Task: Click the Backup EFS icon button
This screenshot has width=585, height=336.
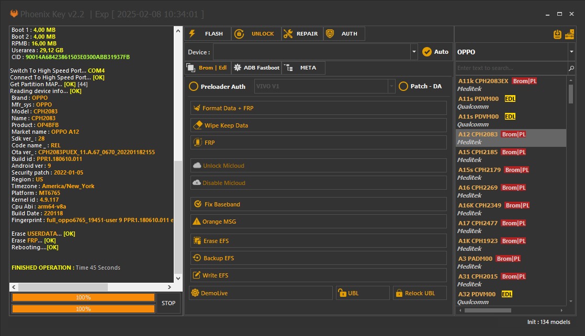Action: point(195,258)
